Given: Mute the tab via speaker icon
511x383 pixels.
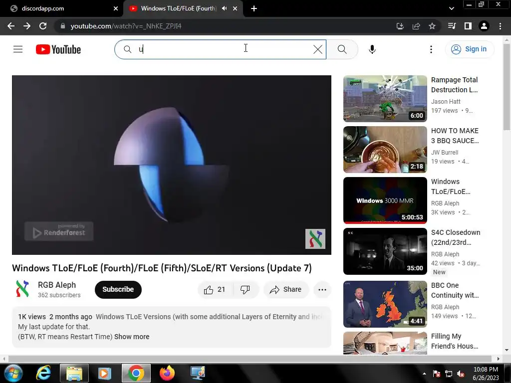Looking at the screenshot, I should click(x=224, y=8).
